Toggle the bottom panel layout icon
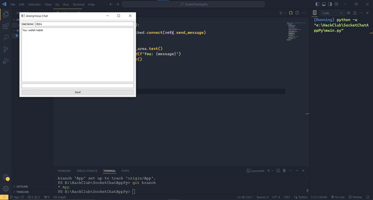 click(324, 4)
